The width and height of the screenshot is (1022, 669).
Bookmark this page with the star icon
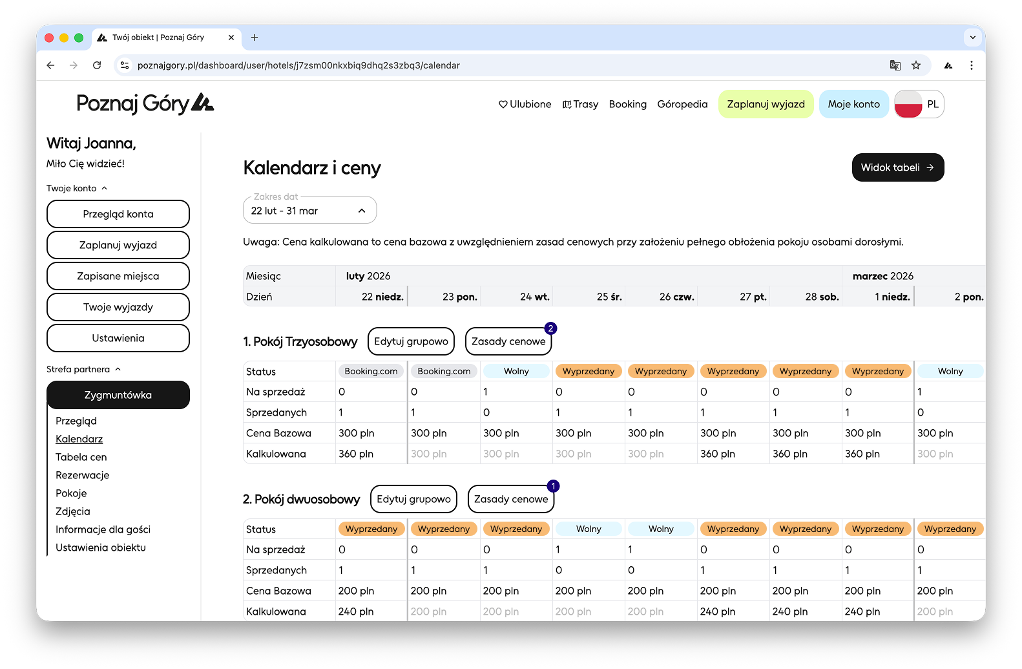coord(916,65)
